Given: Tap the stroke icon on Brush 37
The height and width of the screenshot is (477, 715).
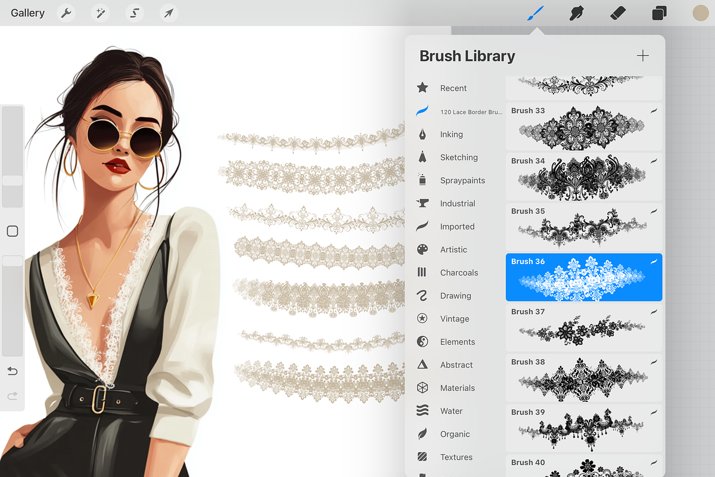Looking at the screenshot, I should tap(654, 311).
